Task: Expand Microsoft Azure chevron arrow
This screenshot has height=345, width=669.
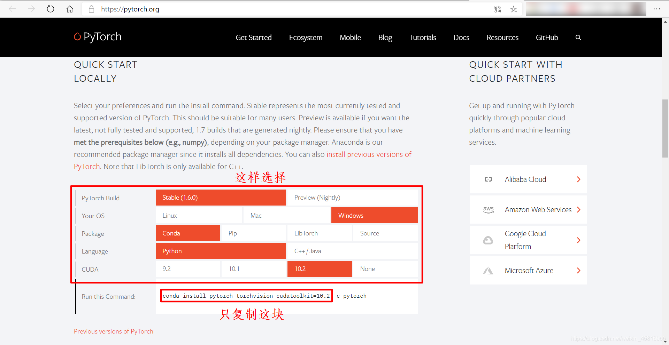Action: [578, 271]
